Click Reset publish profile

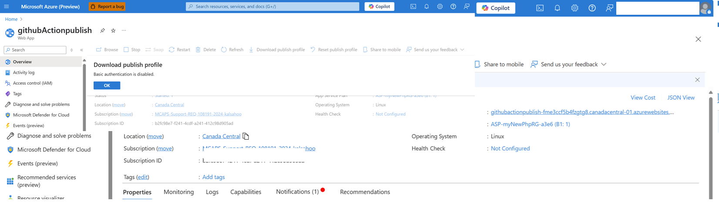pos(333,49)
